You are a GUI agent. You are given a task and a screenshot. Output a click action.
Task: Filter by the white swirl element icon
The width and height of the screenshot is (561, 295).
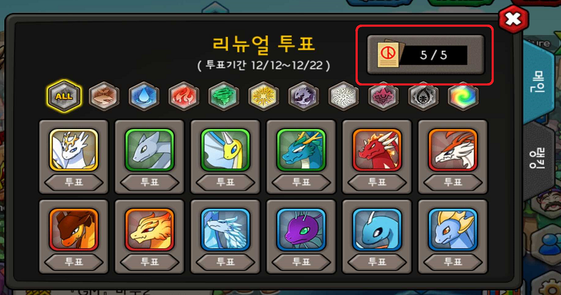point(344,96)
